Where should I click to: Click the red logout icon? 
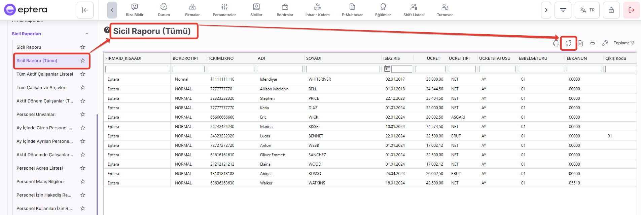pyautogui.click(x=631, y=10)
